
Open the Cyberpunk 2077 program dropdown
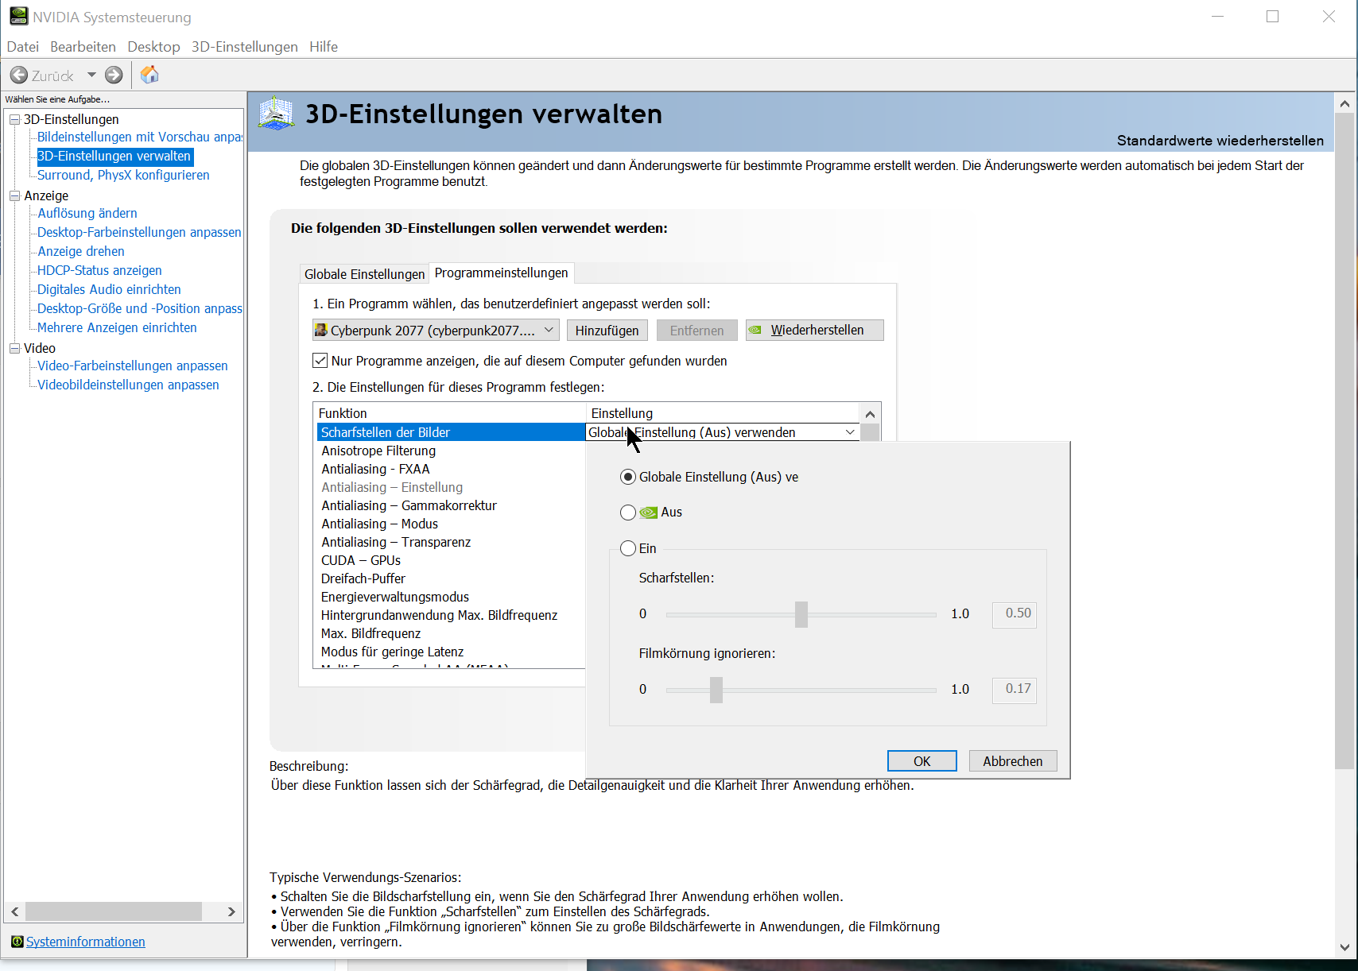click(436, 331)
